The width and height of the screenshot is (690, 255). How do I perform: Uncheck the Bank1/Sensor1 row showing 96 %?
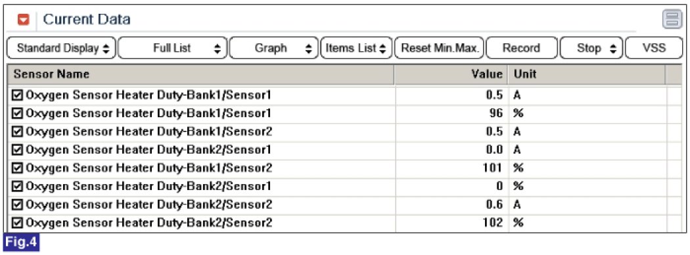[x=18, y=114]
